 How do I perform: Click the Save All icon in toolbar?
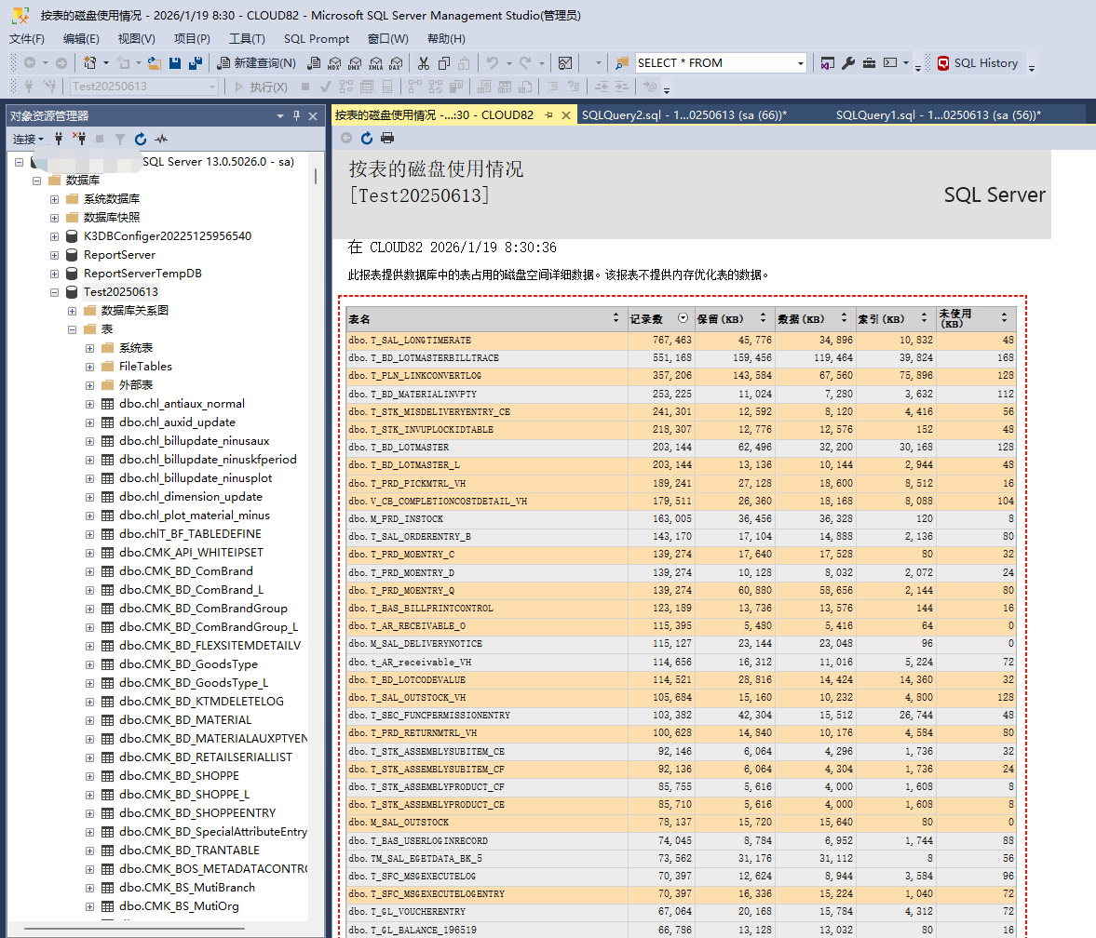[196, 63]
